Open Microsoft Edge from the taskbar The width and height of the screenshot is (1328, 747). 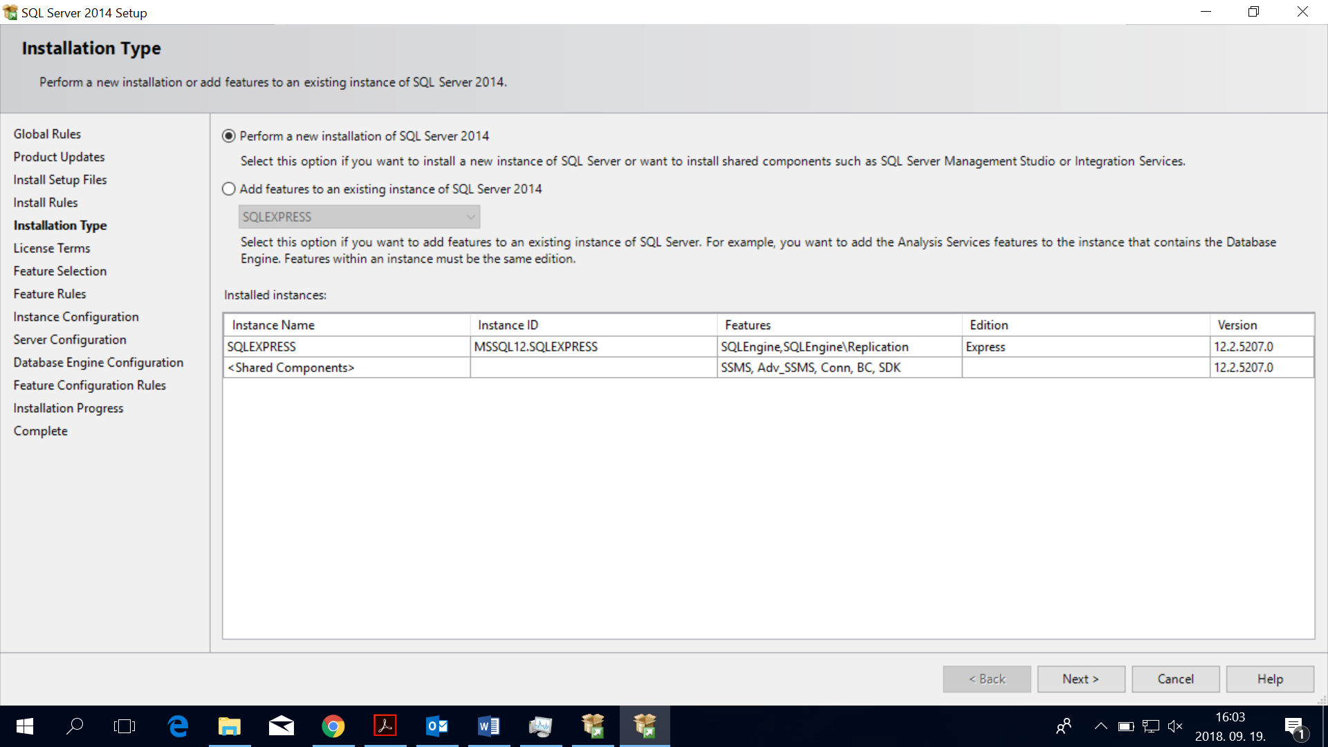(178, 726)
